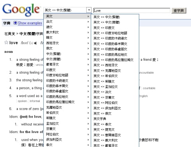Choose 英文 <> 阿拉伯文 in the submenu
The width and height of the screenshot is (191, 147).
click(x=115, y=103)
